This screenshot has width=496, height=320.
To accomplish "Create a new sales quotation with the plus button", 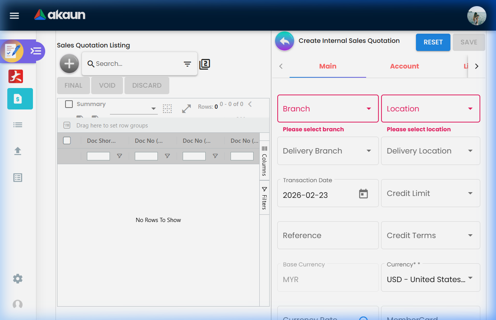I will point(69,64).
